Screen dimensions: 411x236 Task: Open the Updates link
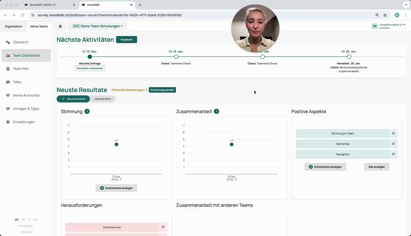pyautogui.click(x=26, y=232)
